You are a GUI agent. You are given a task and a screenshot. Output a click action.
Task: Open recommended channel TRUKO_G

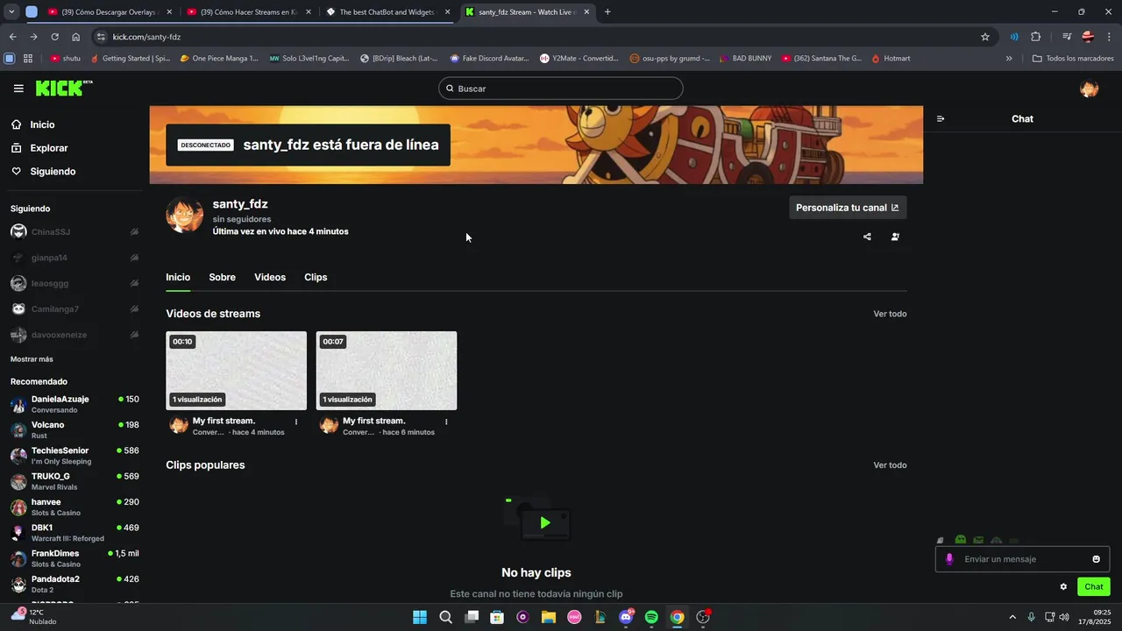coord(75,481)
